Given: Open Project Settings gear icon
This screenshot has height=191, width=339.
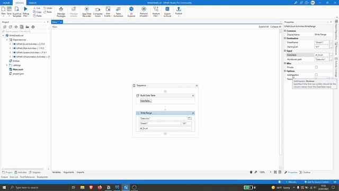Looking at the screenshot, I should pyautogui.click(x=33, y=27).
